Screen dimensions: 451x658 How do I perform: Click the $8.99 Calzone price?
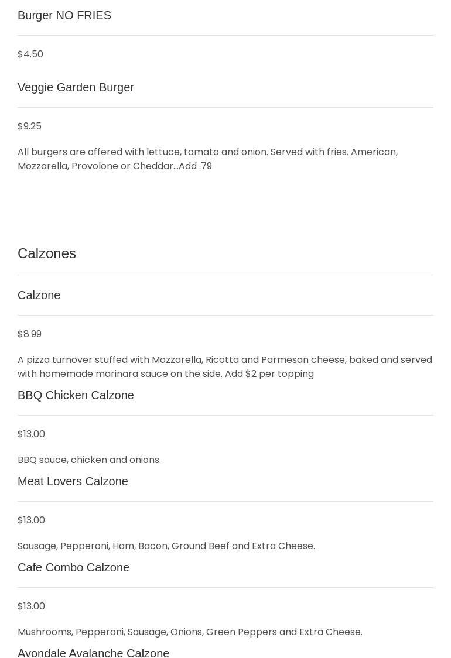tap(29, 334)
